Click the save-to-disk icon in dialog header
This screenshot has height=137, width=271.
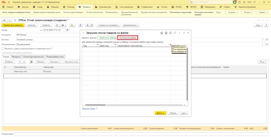[162, 33]
